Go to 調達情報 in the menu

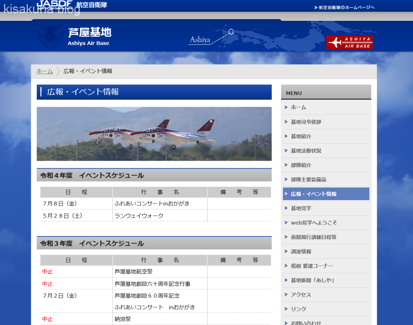tap(301, 252)
